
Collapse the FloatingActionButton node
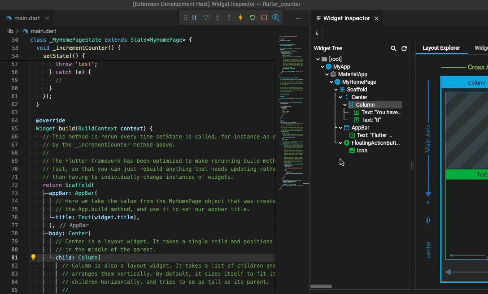click(x=340, y=143)
